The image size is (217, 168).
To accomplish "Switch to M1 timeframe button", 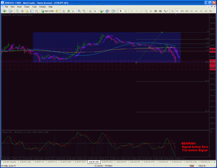I will pyautogui.click(x=173, y=11).
